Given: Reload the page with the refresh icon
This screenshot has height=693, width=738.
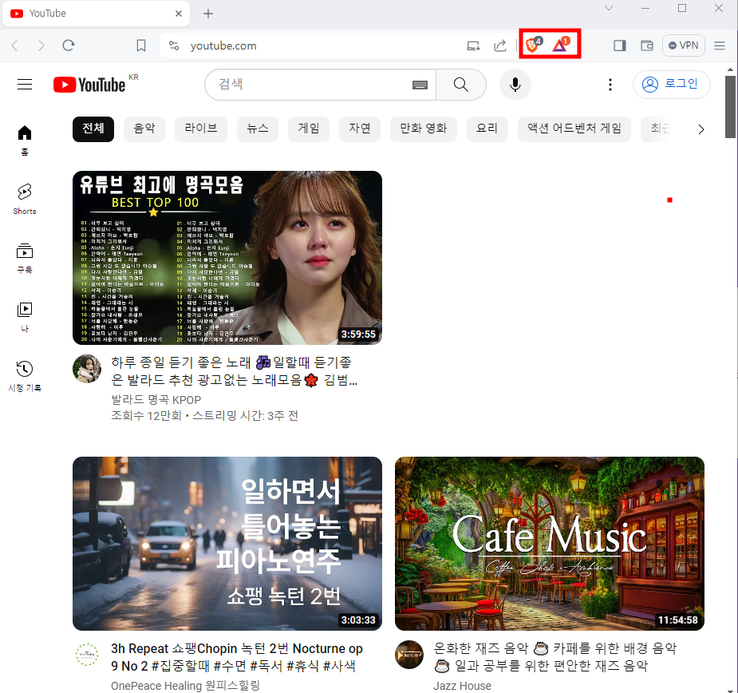Looking at the screenshot, I should click(x=68, y=46).
